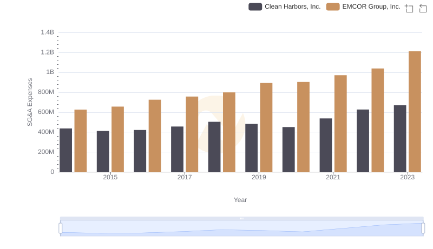Viewport: 433px width, 249px height.
Task: Click the zoom select icon in chart toolbar
Action: coord(409,8)
